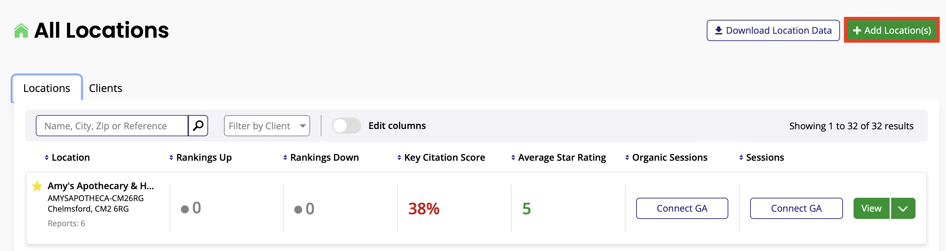This screenshot has width=946, height=251.
Task: Click Download Location Data button
Action: click(773, 30)
